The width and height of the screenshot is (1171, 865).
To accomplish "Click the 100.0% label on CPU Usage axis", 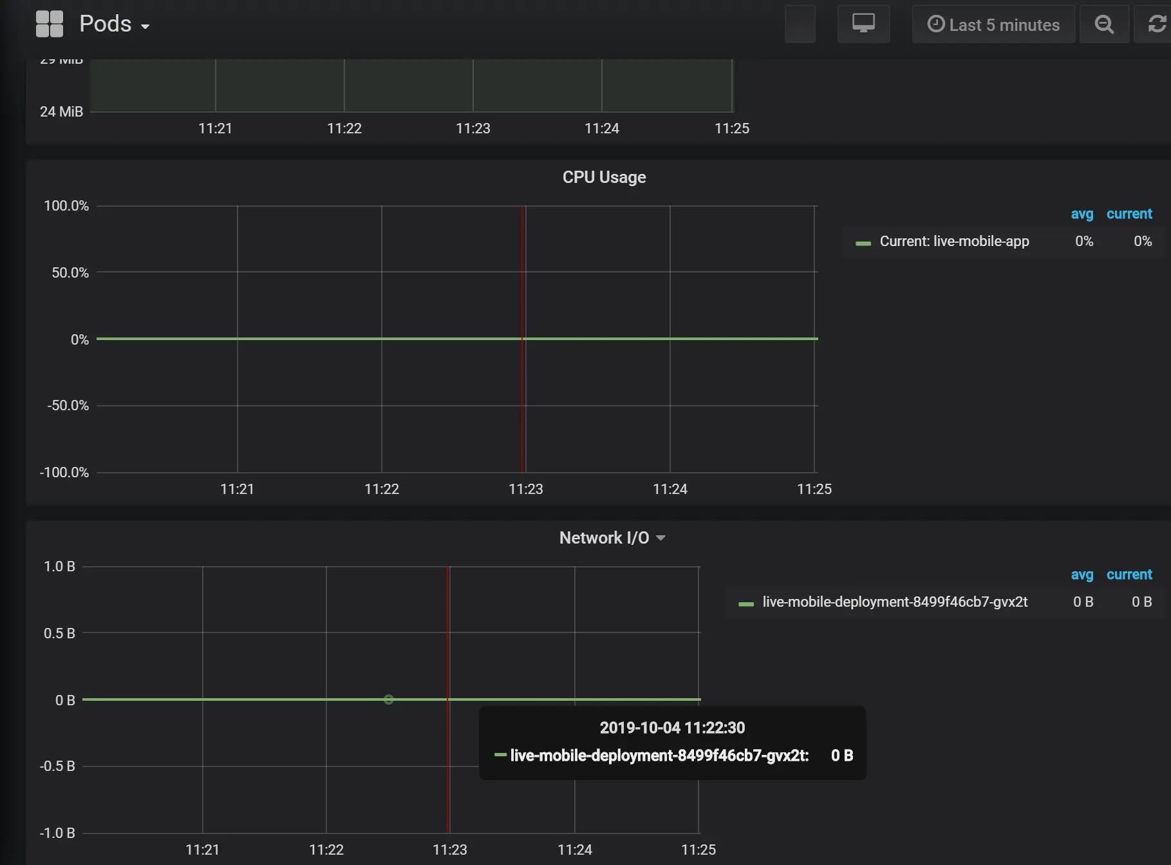I will [66, 206].
